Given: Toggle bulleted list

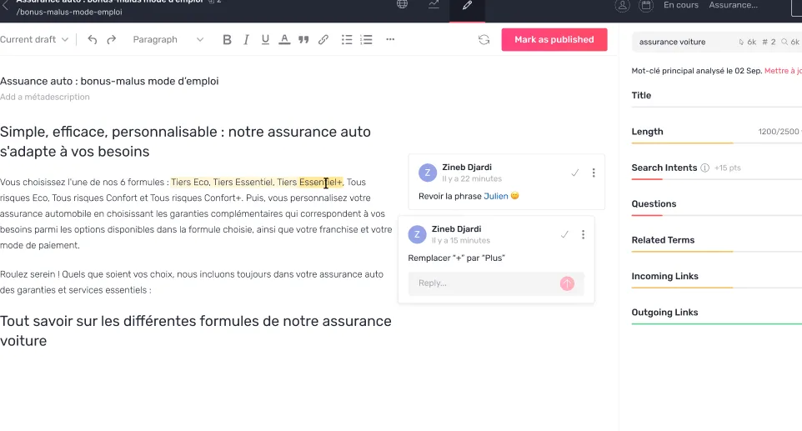Looking at the screenshot, I should click(x=347, y=39).
